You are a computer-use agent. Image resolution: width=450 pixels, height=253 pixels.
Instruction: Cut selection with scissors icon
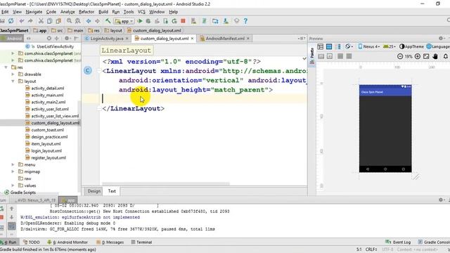pyautogui.click(x=41, y=21)
